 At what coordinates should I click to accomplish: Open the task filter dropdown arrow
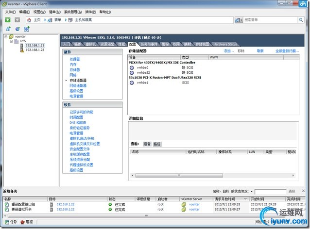[x=252, y=192]
